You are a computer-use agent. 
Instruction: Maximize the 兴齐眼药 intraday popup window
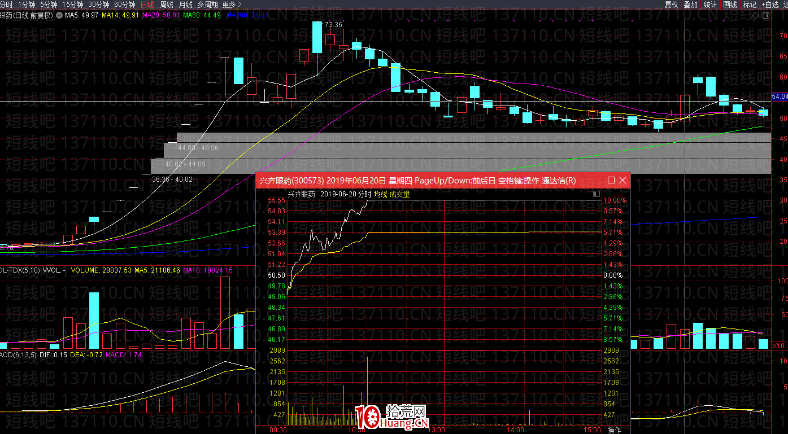tap(611, 180)
